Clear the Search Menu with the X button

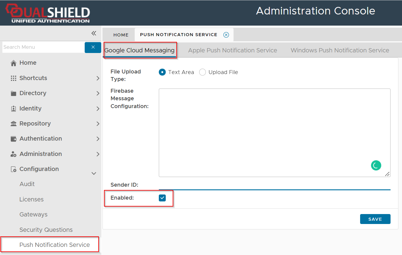tap(93, 47)
